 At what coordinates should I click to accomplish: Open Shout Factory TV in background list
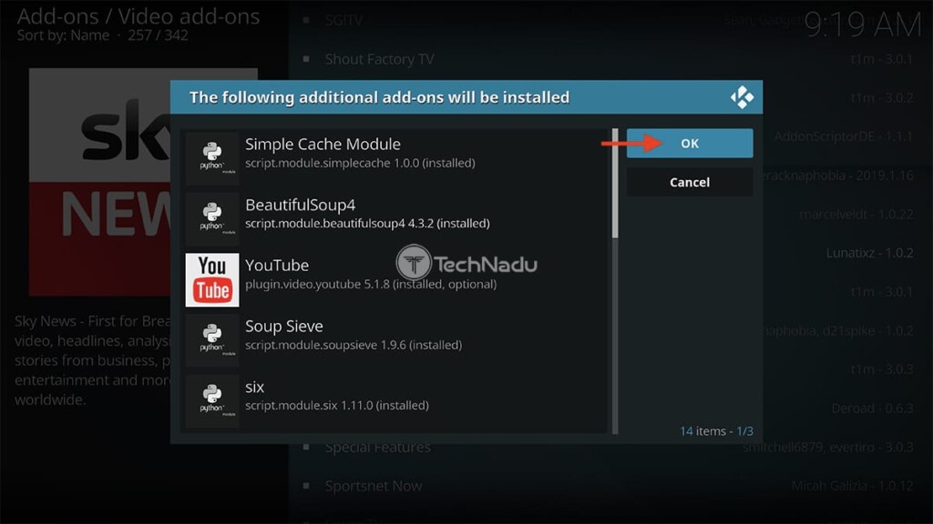click(379, 59)
